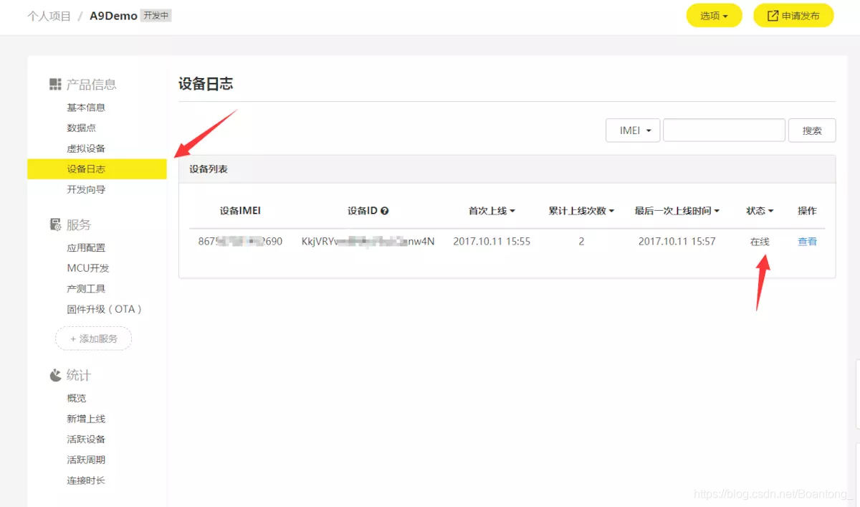
Task: Click the cumulative online count 2
Action: pos(581,242)
